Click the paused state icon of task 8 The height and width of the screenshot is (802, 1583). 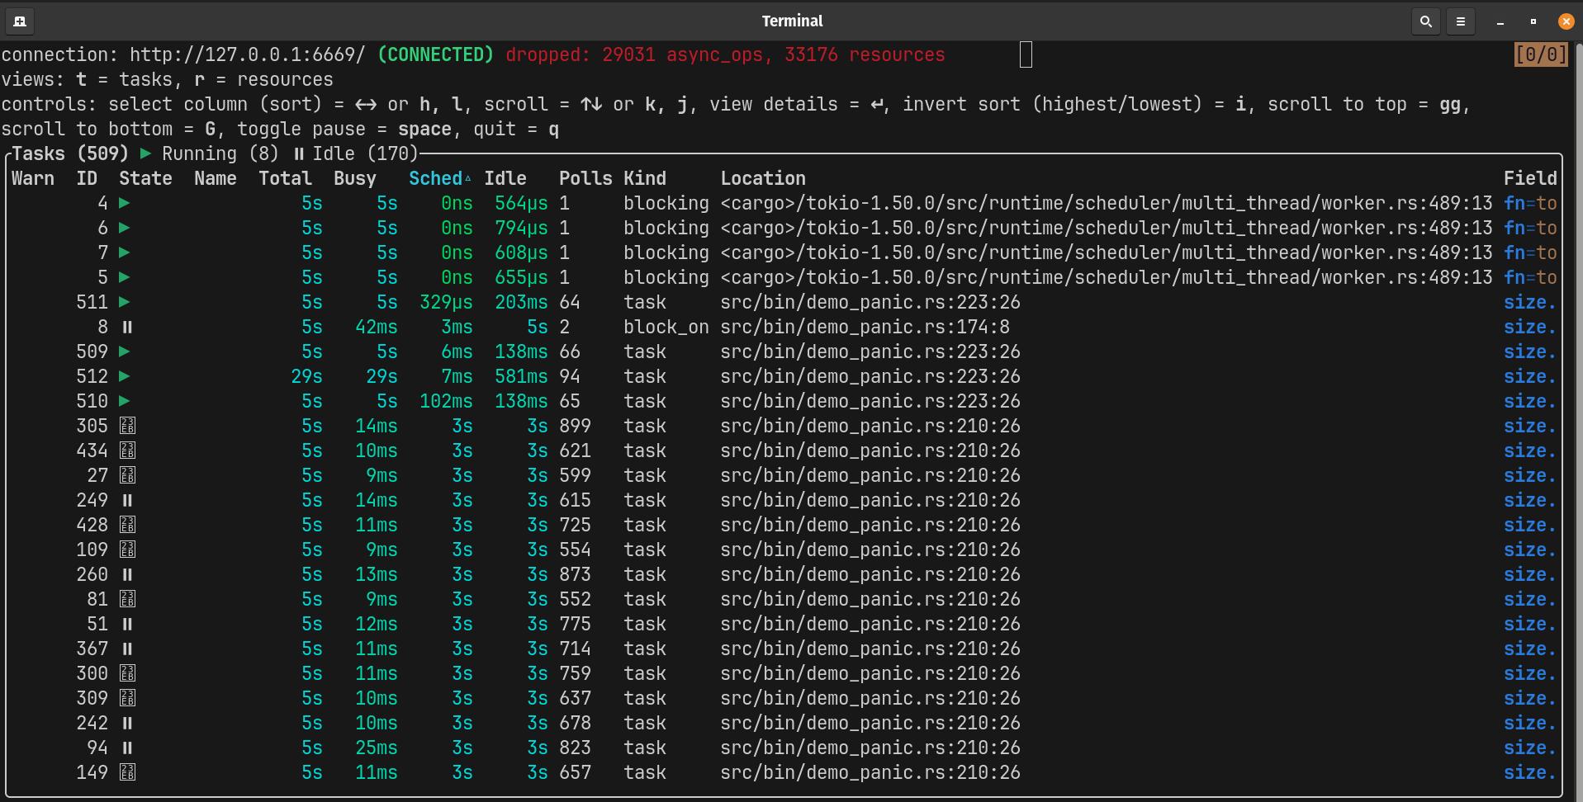tap(126, 327)
